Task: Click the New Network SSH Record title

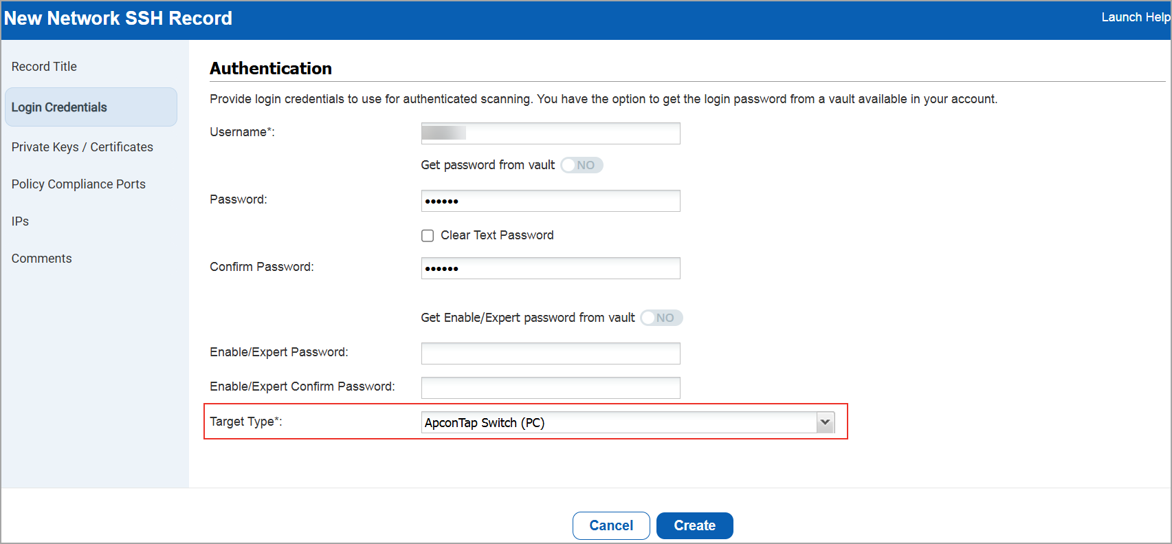Action: pyautogui.click(x=118, y=19)
